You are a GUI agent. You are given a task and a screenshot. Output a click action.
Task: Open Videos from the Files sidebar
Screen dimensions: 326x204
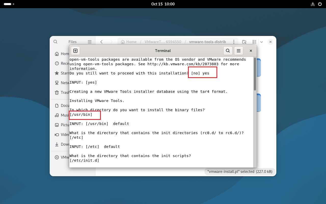[60, 135]
